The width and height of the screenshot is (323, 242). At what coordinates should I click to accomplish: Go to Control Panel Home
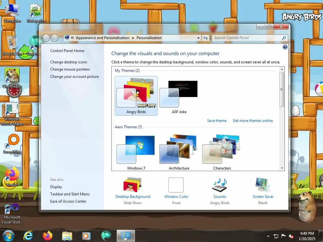click(x=67, y=51)
